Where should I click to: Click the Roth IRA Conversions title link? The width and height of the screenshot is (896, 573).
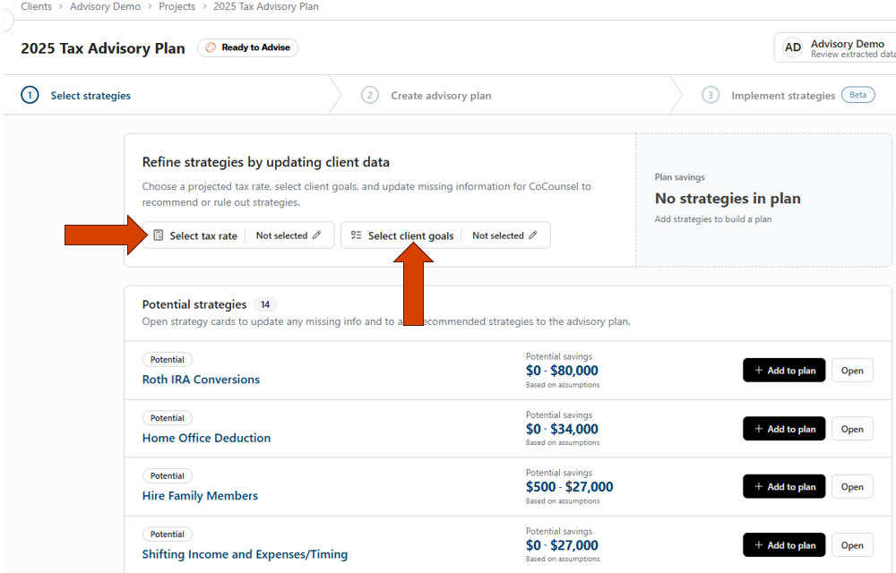point(201,380)
